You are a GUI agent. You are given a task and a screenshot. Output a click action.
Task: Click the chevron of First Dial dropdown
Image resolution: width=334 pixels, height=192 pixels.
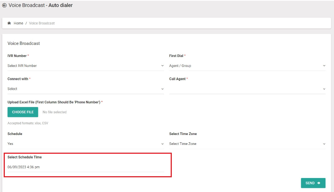click(324, 66)
